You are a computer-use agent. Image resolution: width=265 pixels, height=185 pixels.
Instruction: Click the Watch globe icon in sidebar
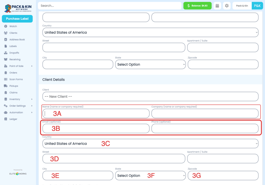point(6,26)
